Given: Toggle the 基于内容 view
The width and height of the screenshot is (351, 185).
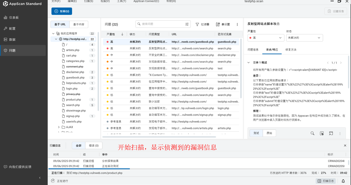Looking at the screenshot, I should pyautogui.click(x=79, y=24).
